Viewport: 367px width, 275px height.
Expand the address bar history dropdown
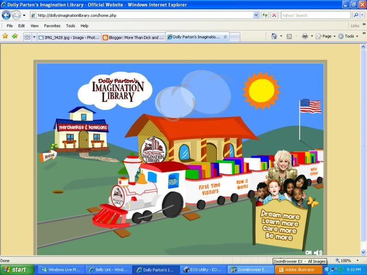coord(256,16)
